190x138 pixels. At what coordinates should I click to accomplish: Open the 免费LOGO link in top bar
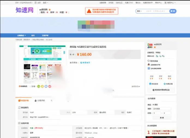pyautogui.click(x=129, y=2)
